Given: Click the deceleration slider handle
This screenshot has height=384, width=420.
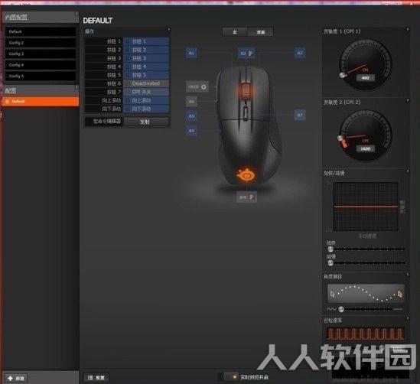Looking at the screenshot, I should coord(330,263).
